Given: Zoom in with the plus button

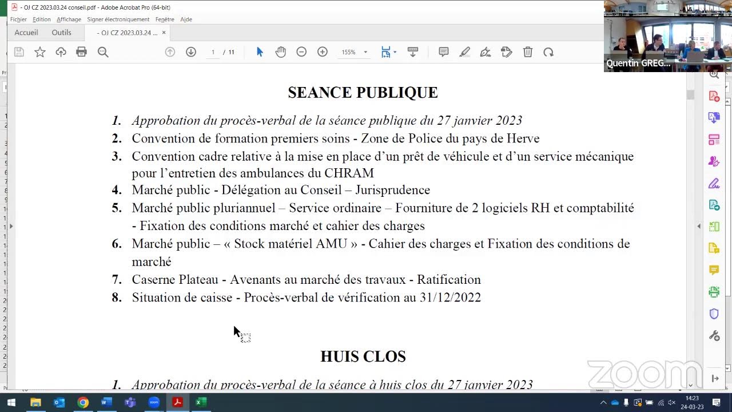Looking at the screenshot, I should click(x=323, y=52).
